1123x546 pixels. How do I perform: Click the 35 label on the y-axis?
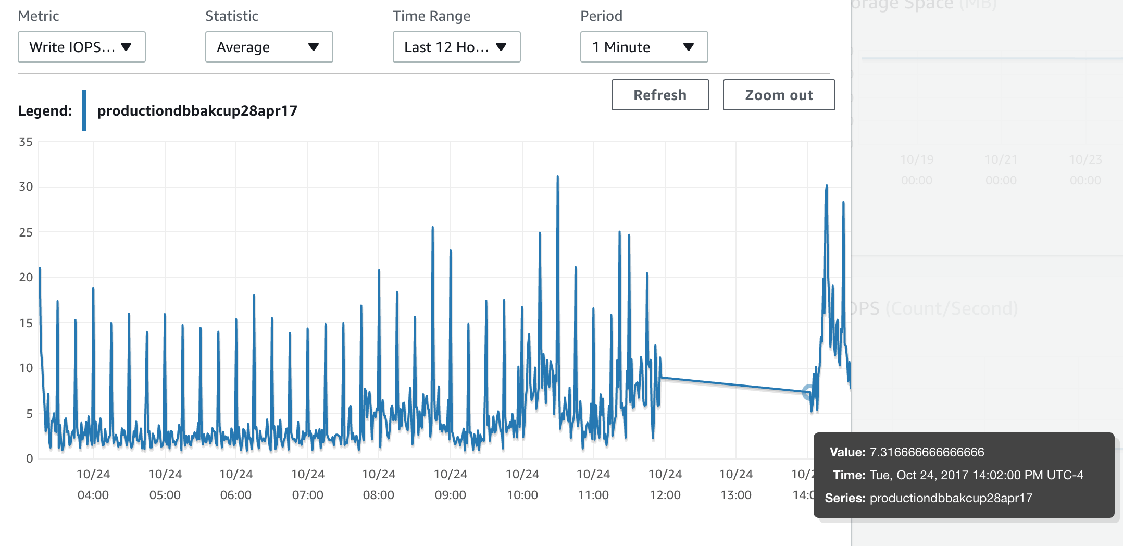pos(26,142)
